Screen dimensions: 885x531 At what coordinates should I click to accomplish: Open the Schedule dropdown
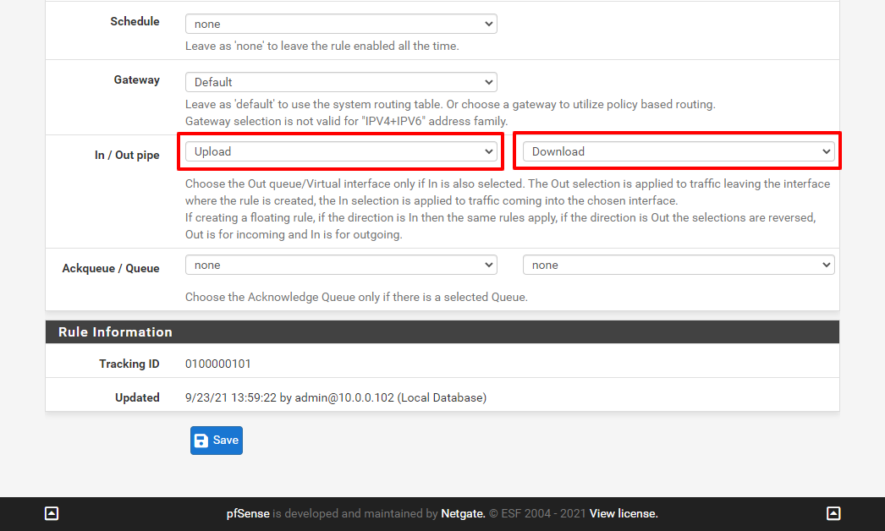point(341,25)
